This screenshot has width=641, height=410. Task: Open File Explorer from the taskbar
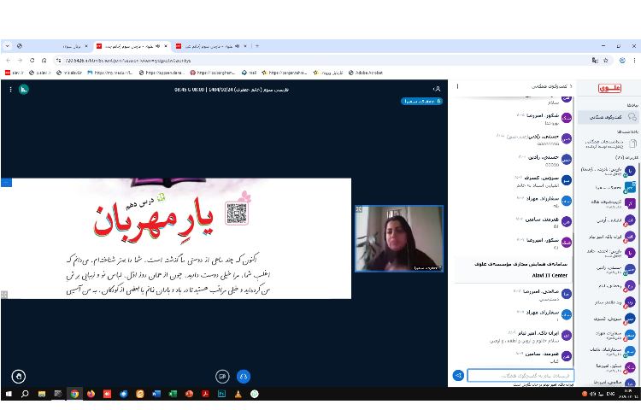click(x=42, y=394)
